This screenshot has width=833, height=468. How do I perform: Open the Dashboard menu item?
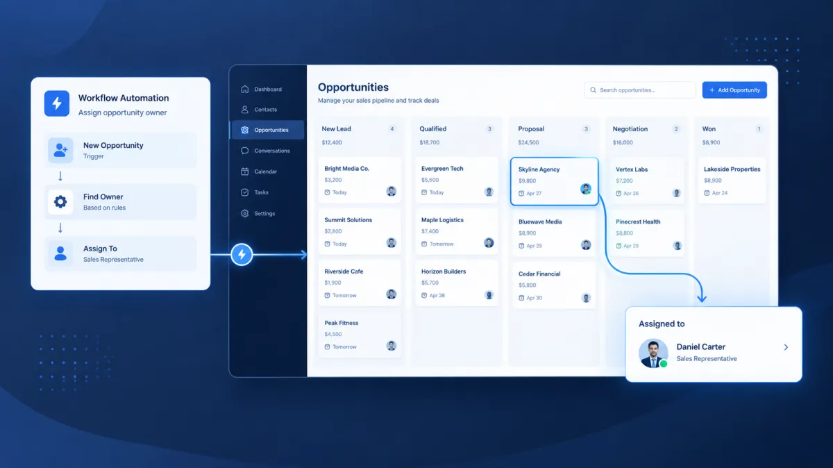pos(267,89)
